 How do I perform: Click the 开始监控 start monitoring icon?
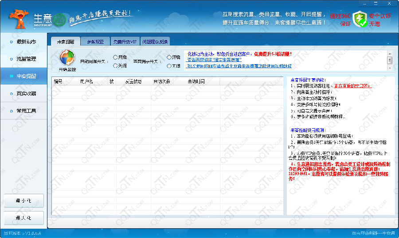click(x=67, y=59)
